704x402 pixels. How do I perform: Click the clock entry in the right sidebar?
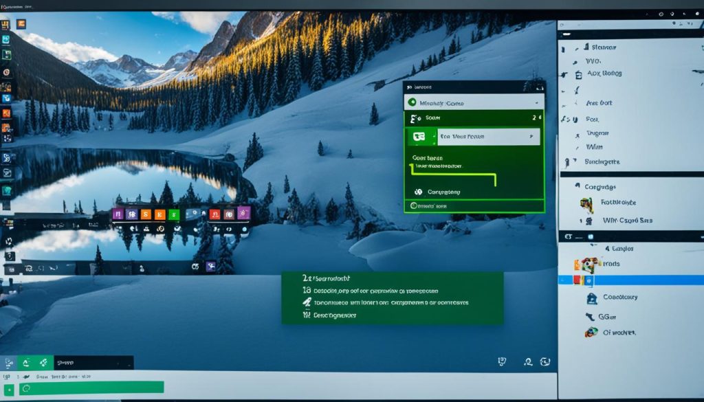click(x=593, y=297)
